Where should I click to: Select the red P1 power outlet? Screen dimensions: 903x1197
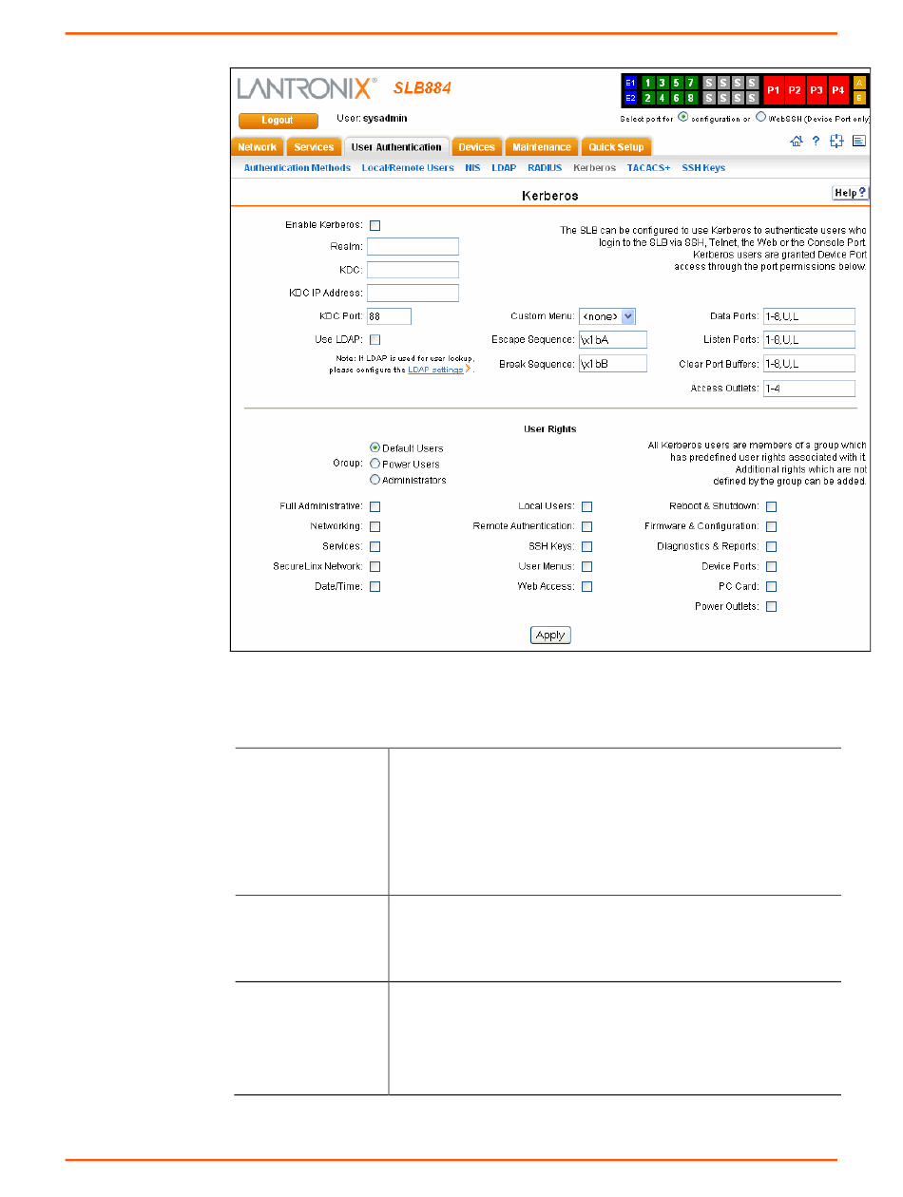[x=774, y=90]
